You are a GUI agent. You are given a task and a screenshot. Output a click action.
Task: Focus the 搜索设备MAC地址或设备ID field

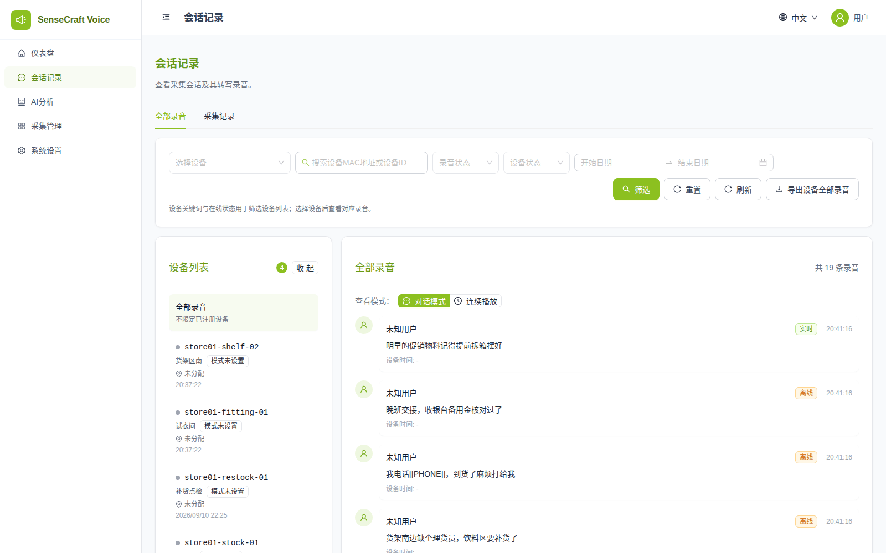click(x=362, y=163)
